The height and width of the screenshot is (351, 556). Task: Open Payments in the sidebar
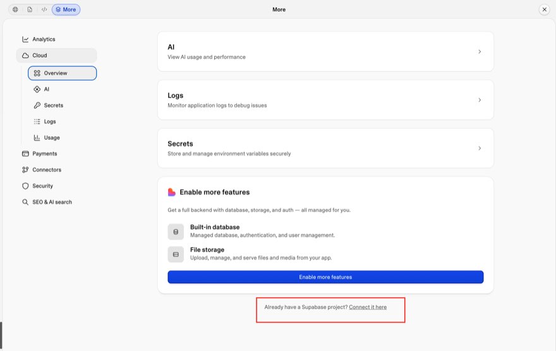(39, 154)
